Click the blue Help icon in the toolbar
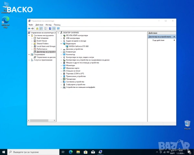 coord(50,28)
